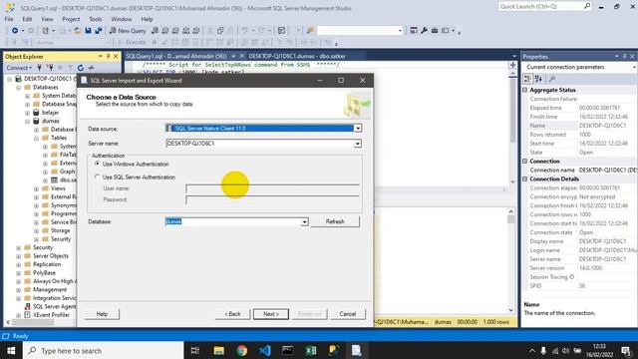Select Use Windows Authentication radio button

(x=98, y=164)
